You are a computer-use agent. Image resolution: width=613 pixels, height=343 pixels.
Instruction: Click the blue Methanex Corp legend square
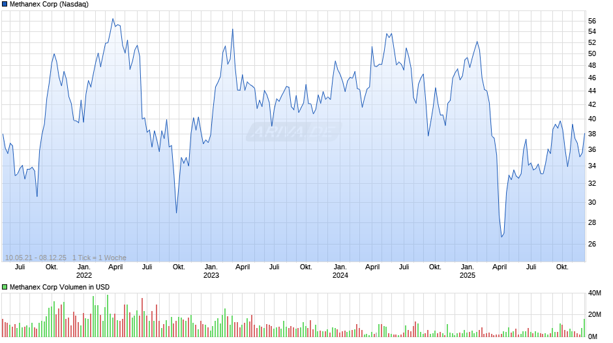click(x=5, y=5)
